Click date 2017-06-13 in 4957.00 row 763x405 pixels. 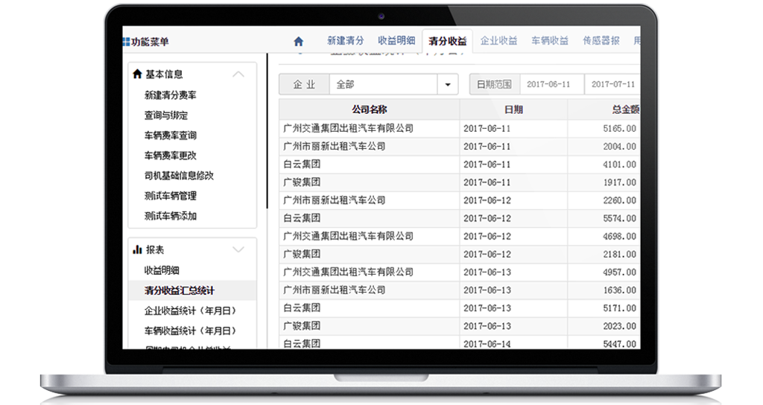[x=487, y=272]
